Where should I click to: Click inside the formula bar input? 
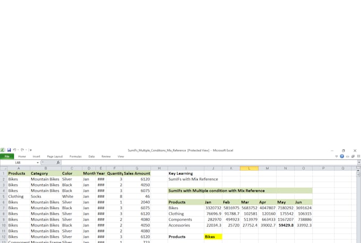click(209, 163)
